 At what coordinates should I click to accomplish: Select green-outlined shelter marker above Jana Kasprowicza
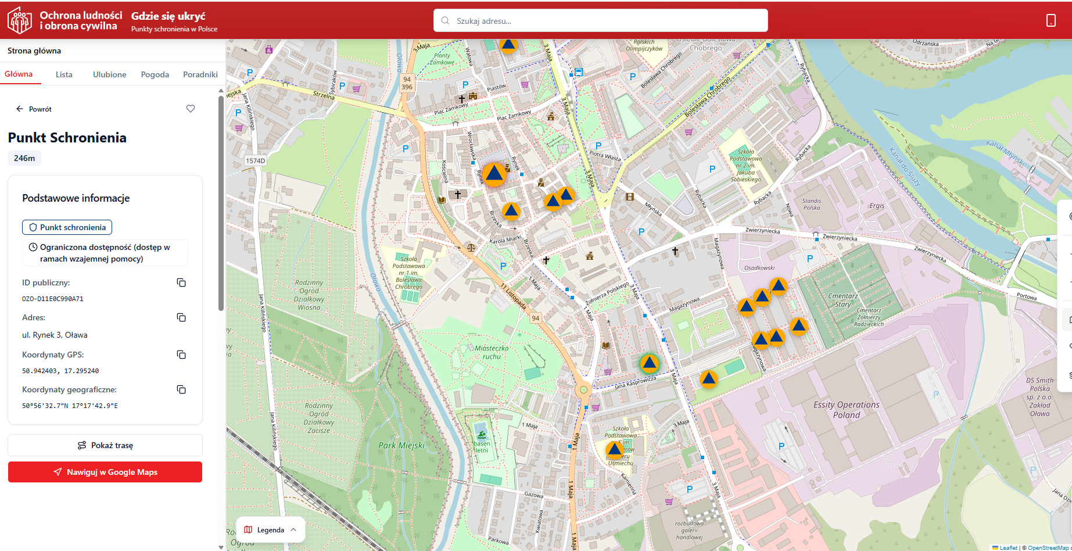pyautogui.click(x=649, y=363)
